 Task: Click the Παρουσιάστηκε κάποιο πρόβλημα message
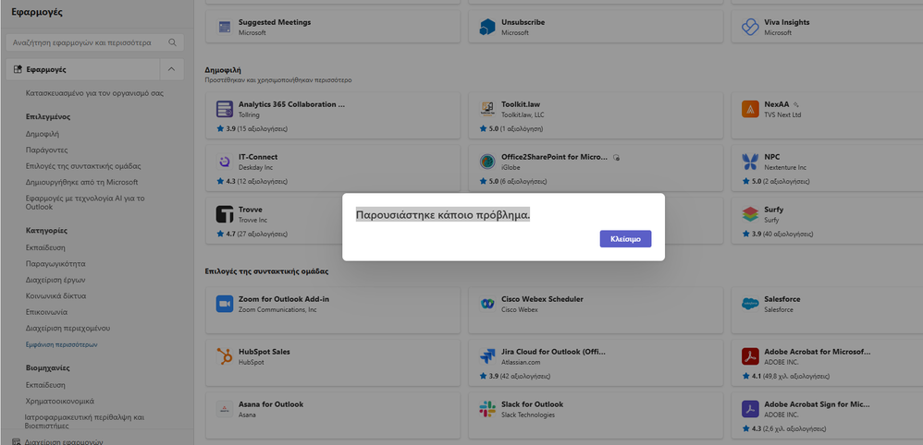click(x=443, y=215)
